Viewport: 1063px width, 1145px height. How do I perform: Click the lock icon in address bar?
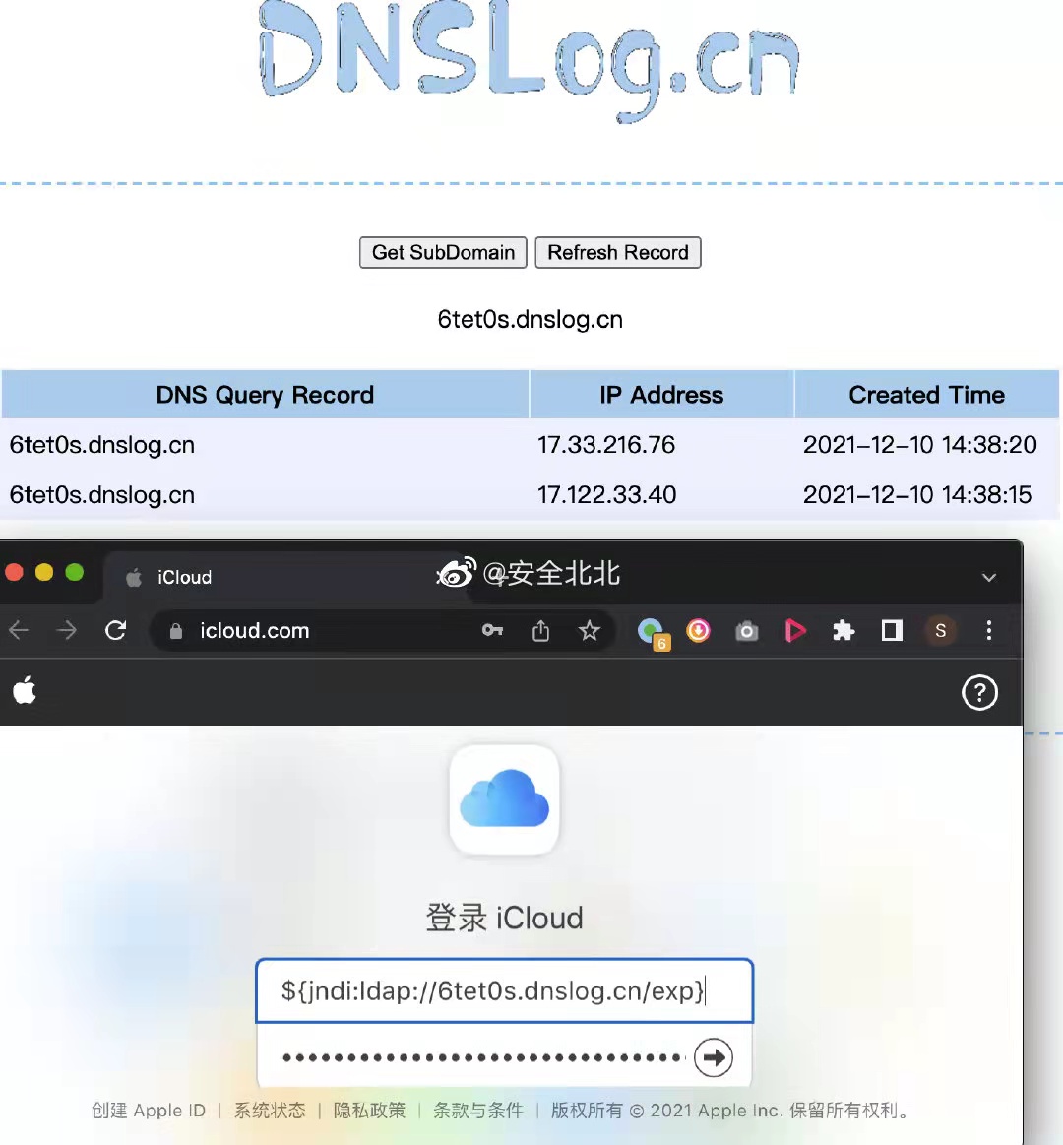176,631
